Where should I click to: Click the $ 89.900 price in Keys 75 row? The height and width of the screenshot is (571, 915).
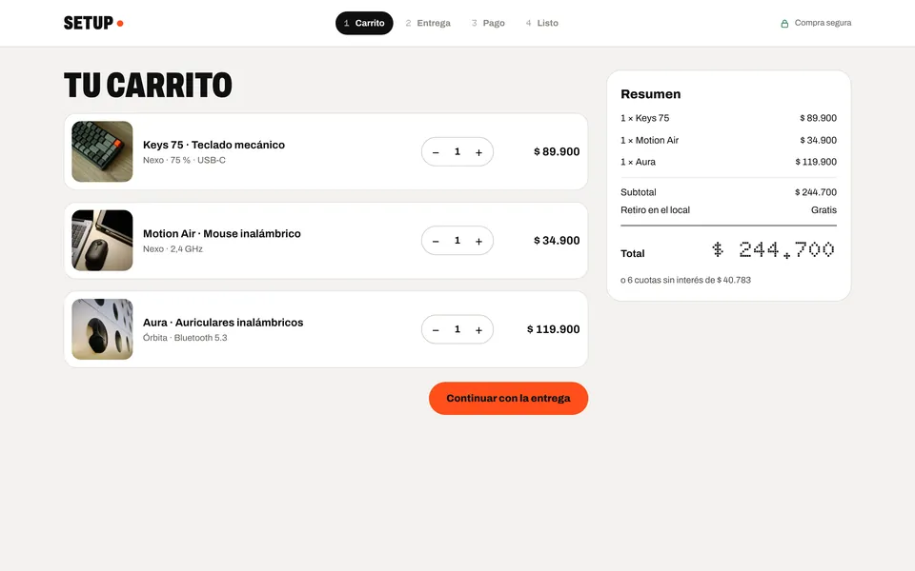(557, 151)
